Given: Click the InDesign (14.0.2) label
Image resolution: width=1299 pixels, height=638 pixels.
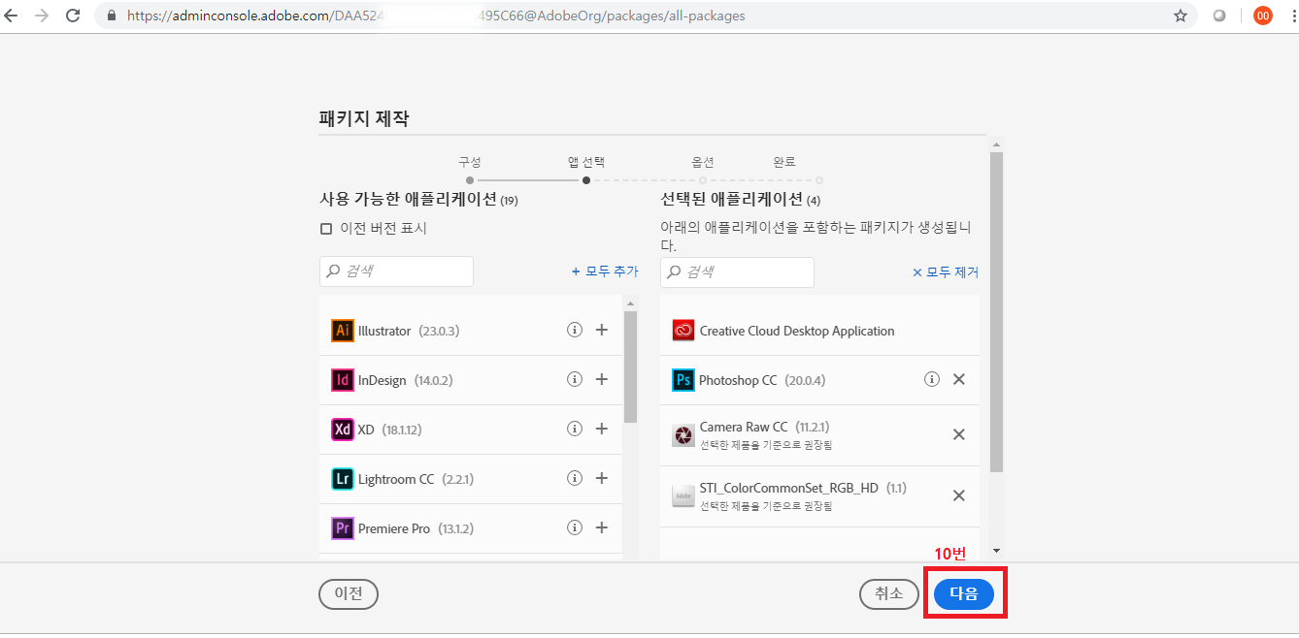Looking at the screenshot, I should [406, 380].
